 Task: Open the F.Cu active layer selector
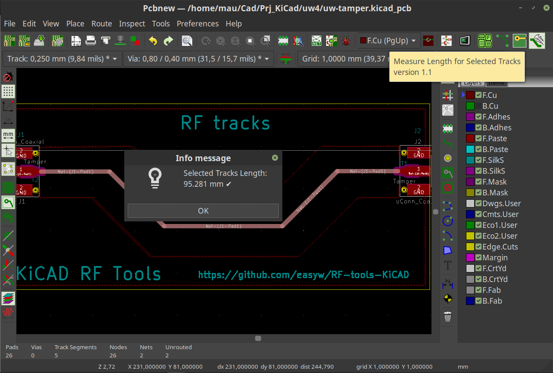[x=388, y=41]
